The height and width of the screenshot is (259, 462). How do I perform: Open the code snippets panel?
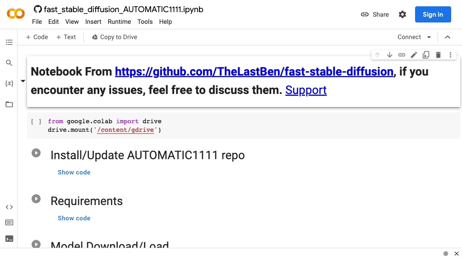(x=9, y=207)
